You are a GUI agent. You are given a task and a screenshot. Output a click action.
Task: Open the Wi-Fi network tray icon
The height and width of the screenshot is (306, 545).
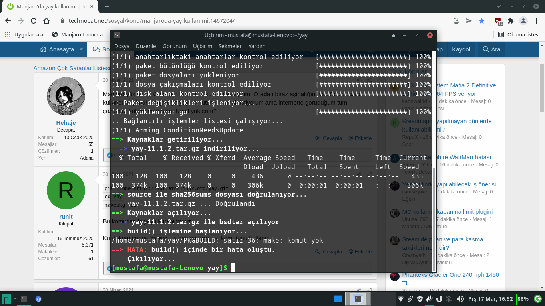(x=401, y=299)
